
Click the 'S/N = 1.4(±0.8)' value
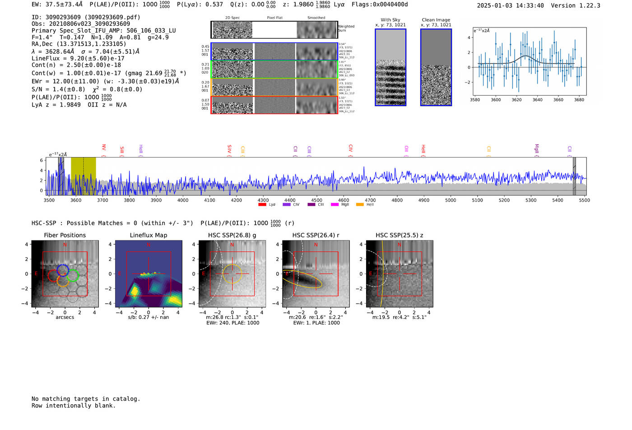pos(58,89)
